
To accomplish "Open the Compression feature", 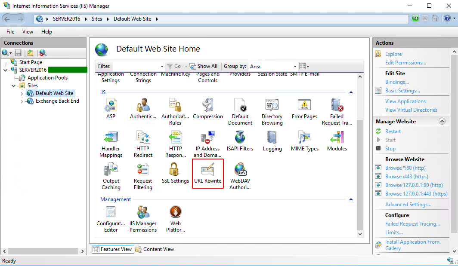I will coord(207,108).
